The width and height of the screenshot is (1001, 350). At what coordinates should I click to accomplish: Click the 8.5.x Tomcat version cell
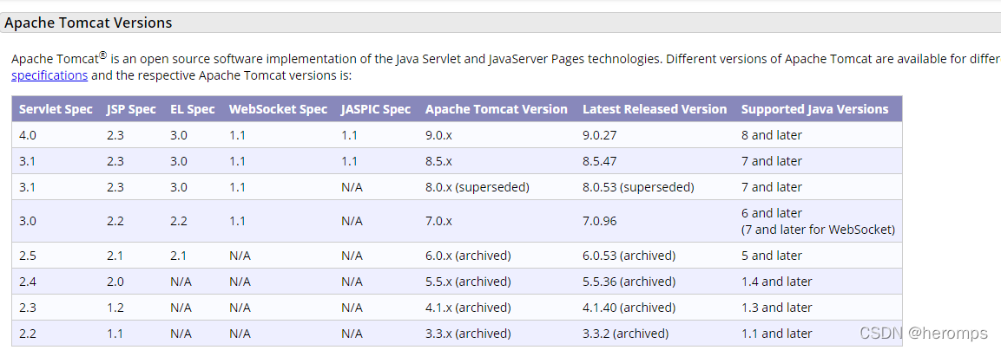pos(438,161)
